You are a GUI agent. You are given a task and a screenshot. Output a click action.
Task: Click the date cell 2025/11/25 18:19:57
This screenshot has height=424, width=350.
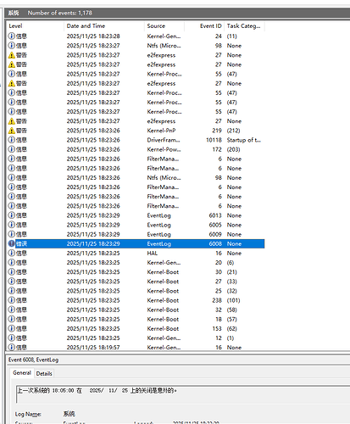coord(93,348)
